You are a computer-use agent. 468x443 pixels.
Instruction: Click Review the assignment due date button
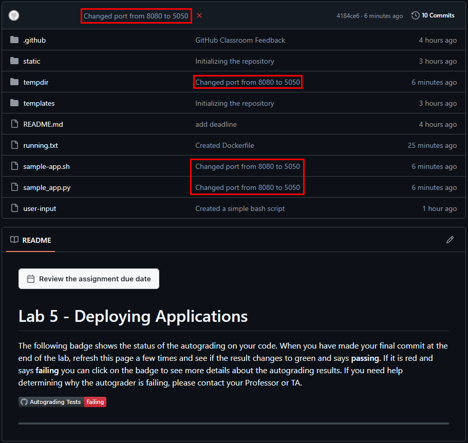point(89,279)
